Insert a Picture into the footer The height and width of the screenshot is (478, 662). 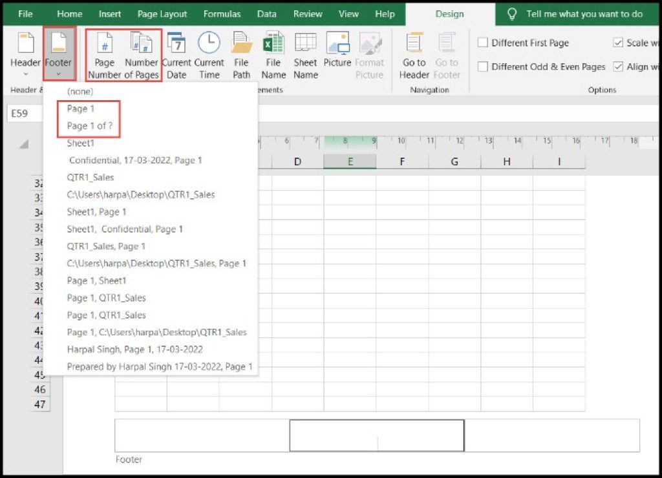[x=337, y=54]
